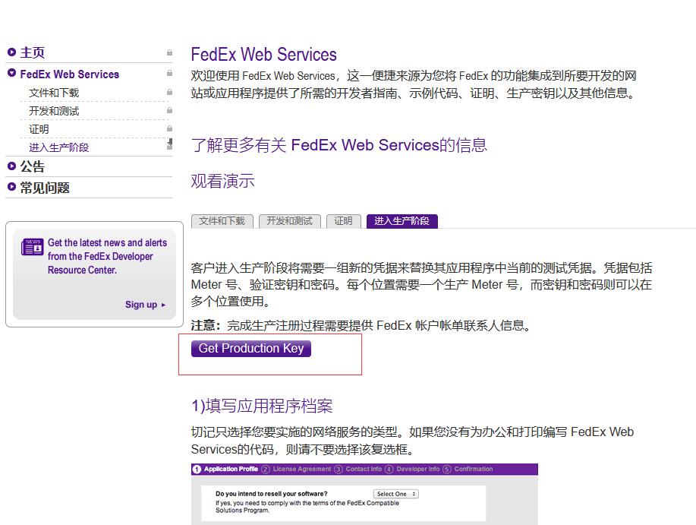Open the Select One dropdown in the thumbnail
Image resolution: width=696 pixels, height=525 pixels.
[395, 494]
